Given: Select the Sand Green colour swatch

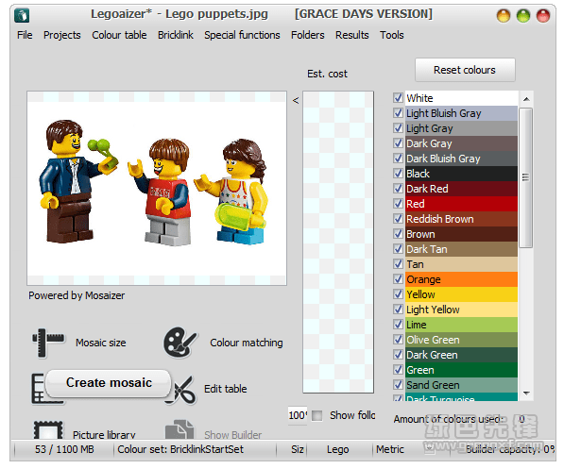Looking at the screenshot, I should click(x=461, y=385).
